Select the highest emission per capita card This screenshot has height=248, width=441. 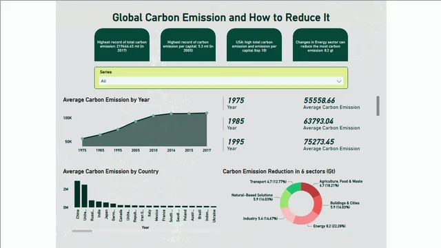coord(188,45)
